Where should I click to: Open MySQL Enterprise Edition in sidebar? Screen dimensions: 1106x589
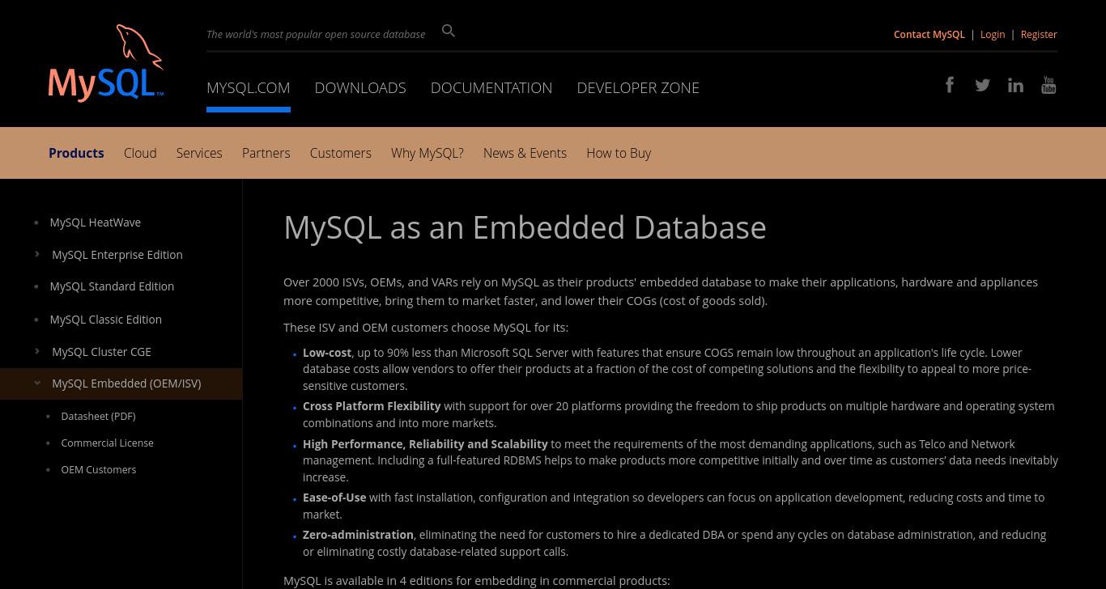pos(117,255)
